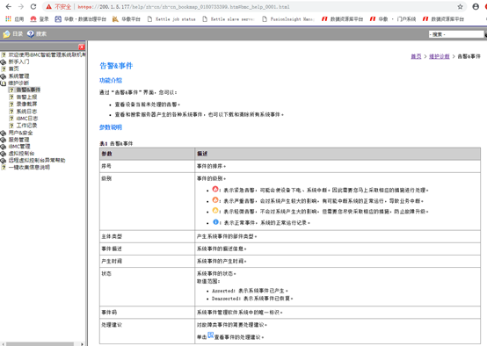Screen dimensions: 487x346
Task: Open FusionInsight Manager bookmark
Action: (x=288, y=19)
